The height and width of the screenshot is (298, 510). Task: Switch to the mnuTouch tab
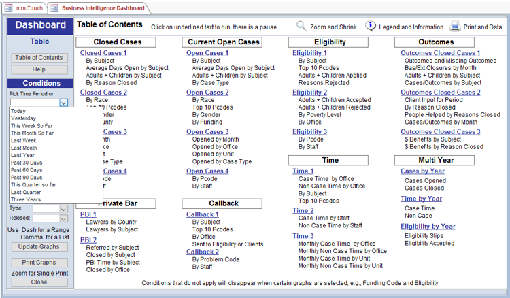pos(28,8)
